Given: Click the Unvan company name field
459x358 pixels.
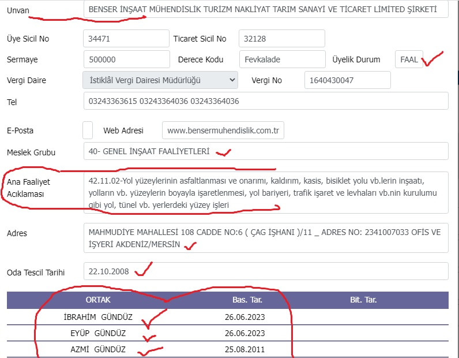Looking at the screenshot, I should [x=266, y=9].
